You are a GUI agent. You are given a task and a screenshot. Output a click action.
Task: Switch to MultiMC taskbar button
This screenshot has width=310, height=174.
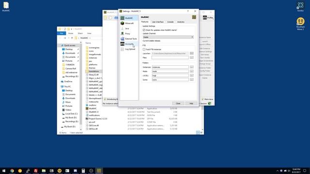pos(99,171)
